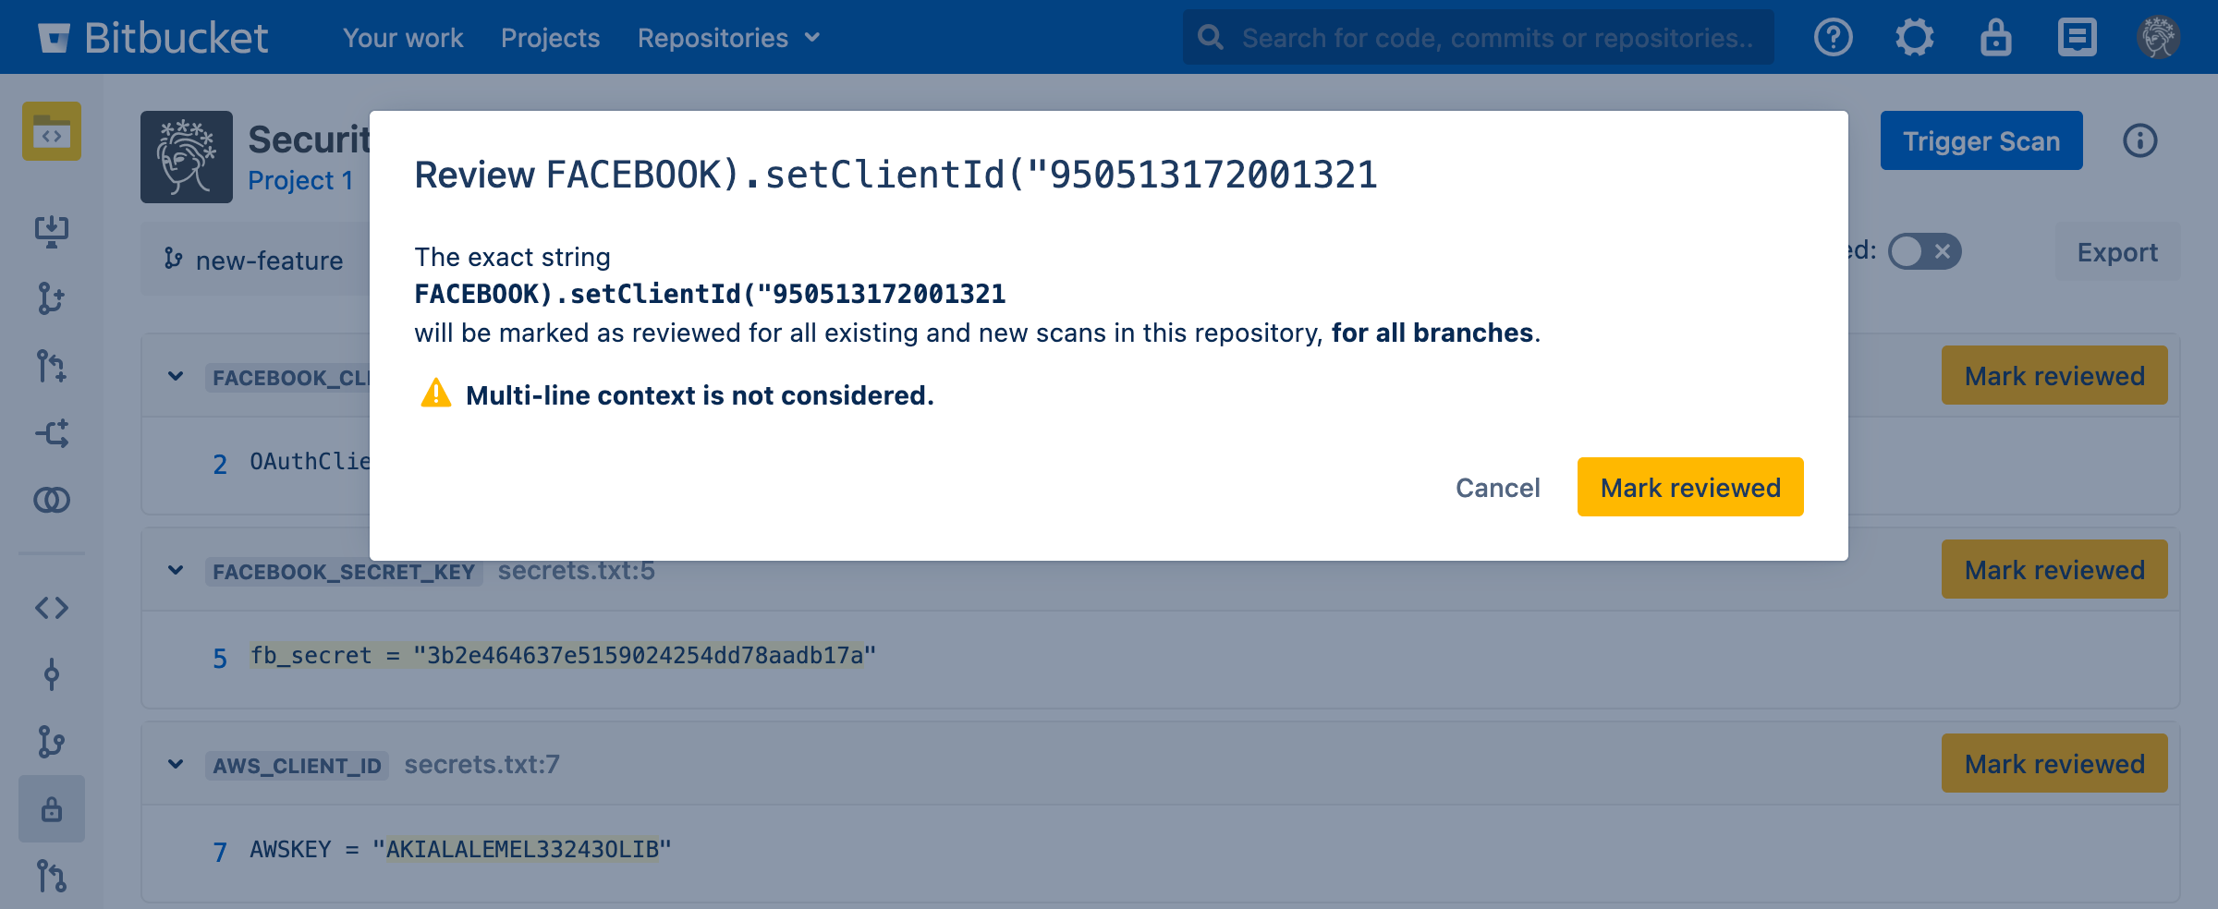Image resolution: width=2218 pixels, height=909 pixels.
Task: Open the Repositories dropdown menu
Action: [728, 38]
